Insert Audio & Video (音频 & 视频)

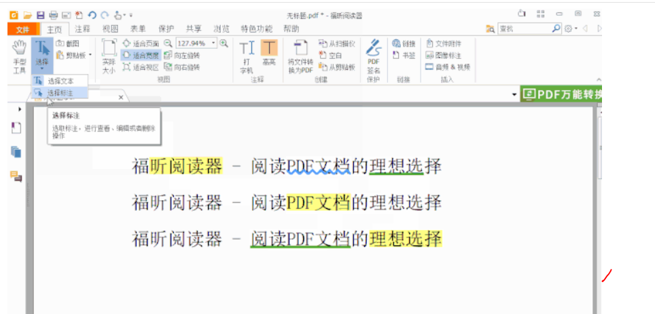tap(448, 66)
